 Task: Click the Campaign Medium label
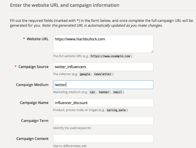pos(32,85)
